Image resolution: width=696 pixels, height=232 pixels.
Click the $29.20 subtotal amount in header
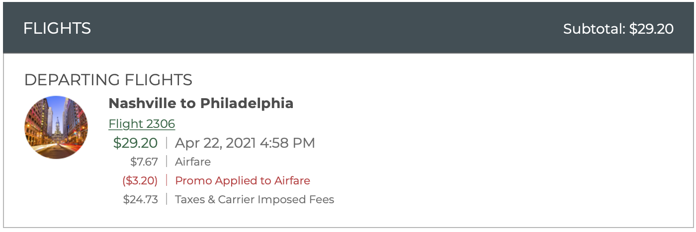651,29
